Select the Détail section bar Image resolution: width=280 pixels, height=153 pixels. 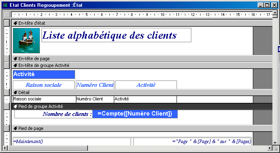[x=142, y=92]
